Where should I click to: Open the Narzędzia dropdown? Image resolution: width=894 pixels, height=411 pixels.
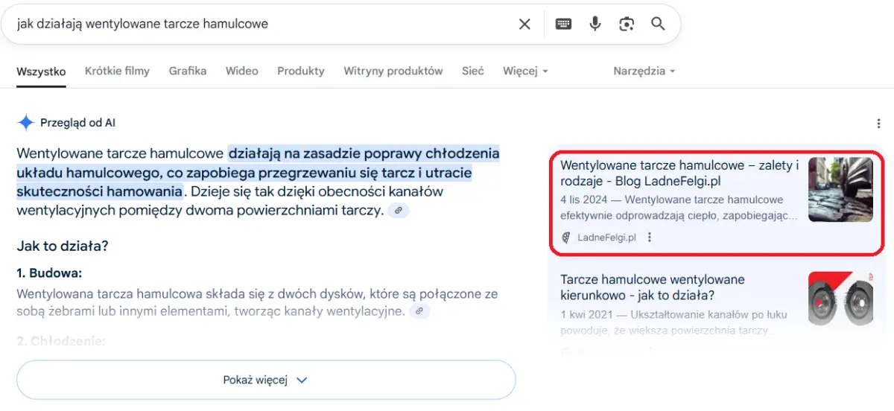(644, 71)
